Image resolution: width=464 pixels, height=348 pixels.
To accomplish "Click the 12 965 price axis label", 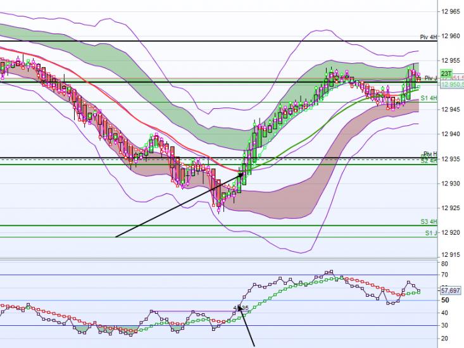I will (x=450, y=11).
